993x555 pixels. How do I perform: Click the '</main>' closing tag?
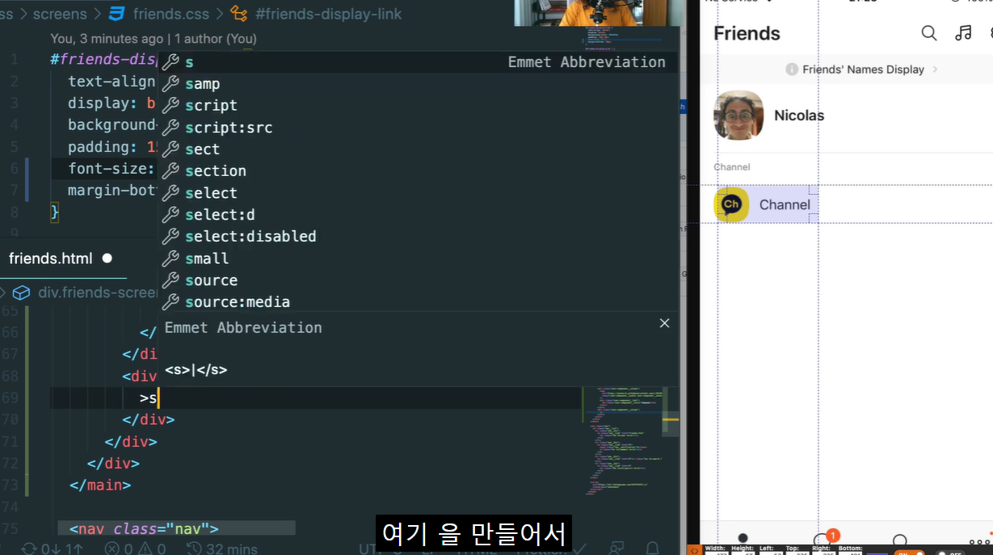[x=100, y=486]
